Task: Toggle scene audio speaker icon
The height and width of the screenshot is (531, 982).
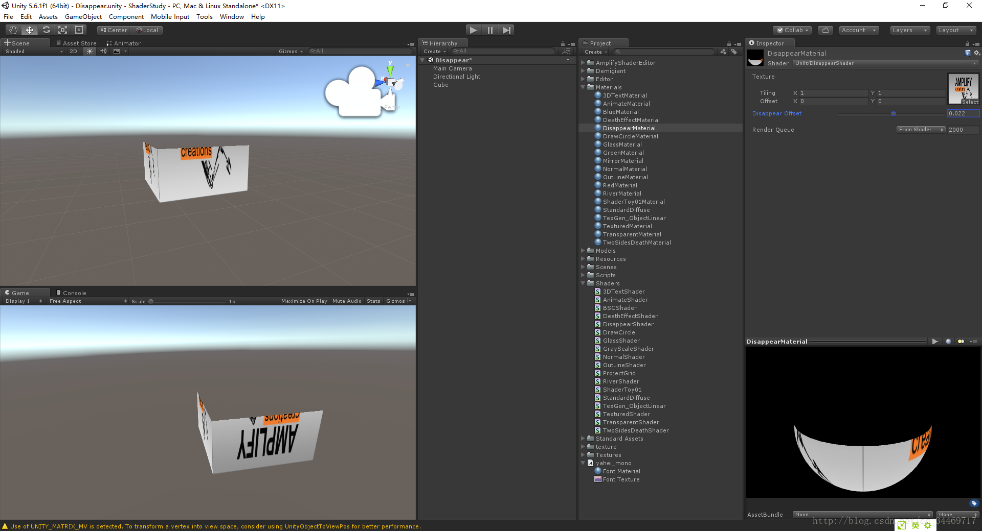Action: [103, 51]
